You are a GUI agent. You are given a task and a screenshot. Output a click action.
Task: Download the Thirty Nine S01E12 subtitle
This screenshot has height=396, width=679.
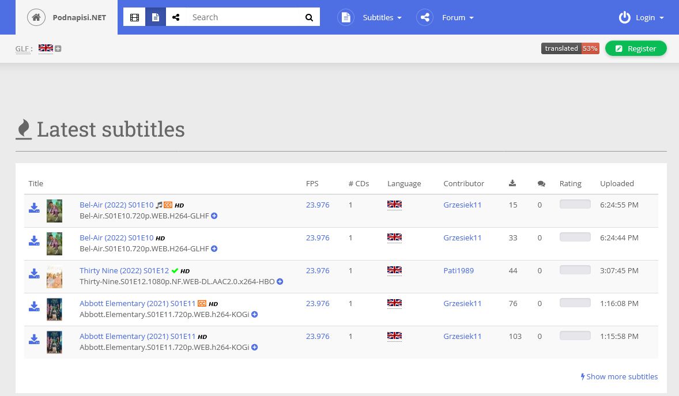tap(34, 274)
